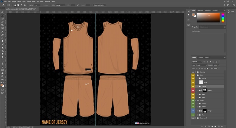Select the Clone Stamp tool
This screenshot has height=128, width=236.
2,41
